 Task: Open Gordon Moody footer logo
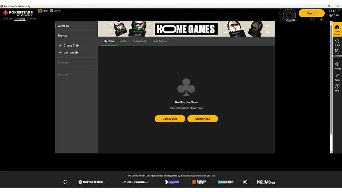pos(199,182)
